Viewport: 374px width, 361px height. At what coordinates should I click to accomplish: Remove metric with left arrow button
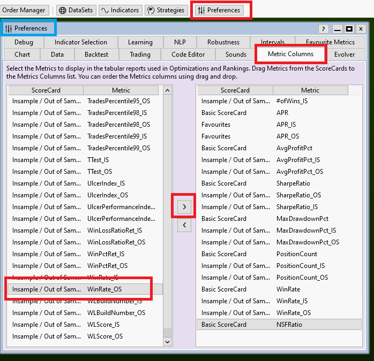pyautogui.click(x=184, y=225)
